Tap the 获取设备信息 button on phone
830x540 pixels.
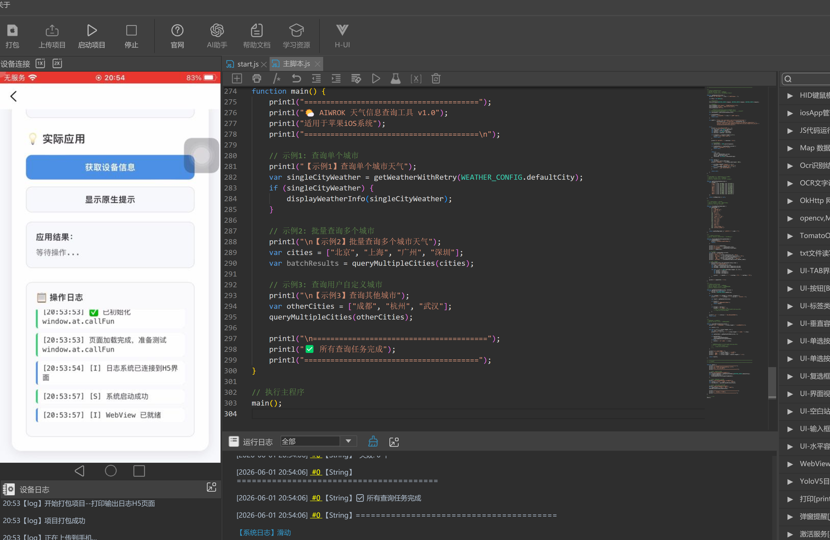coord(110,167)
